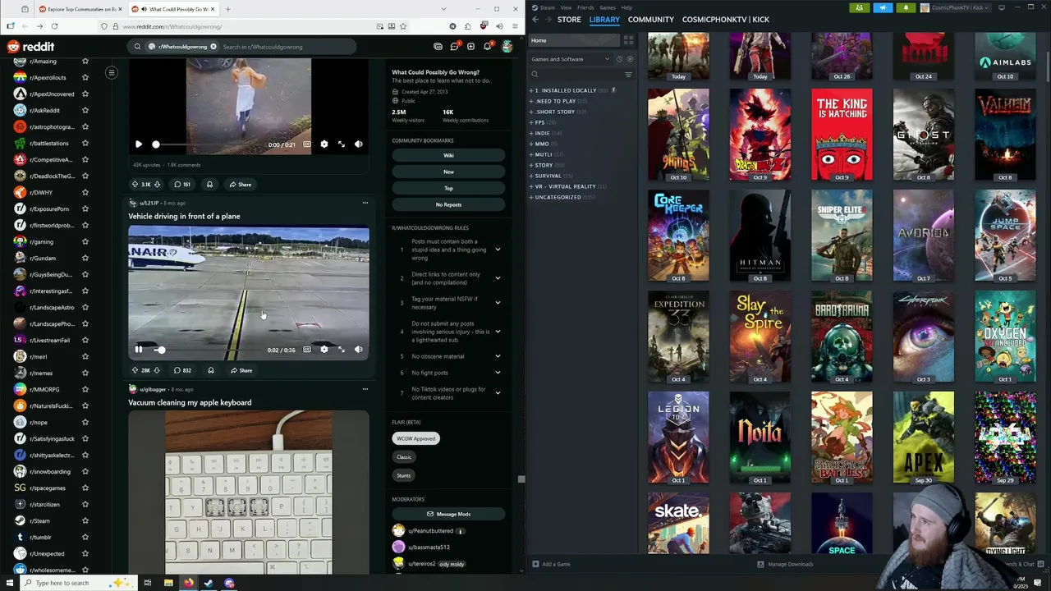Favorite r/Gundam with its star
Screen dimensions: 1051x591
(x=85, y=258)
